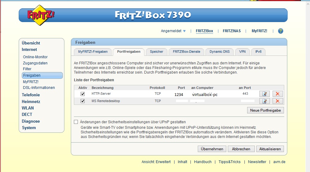Viewport: 310px width, 172px height.
Task: Open WLAN section in sidebar
Action: 28,108
